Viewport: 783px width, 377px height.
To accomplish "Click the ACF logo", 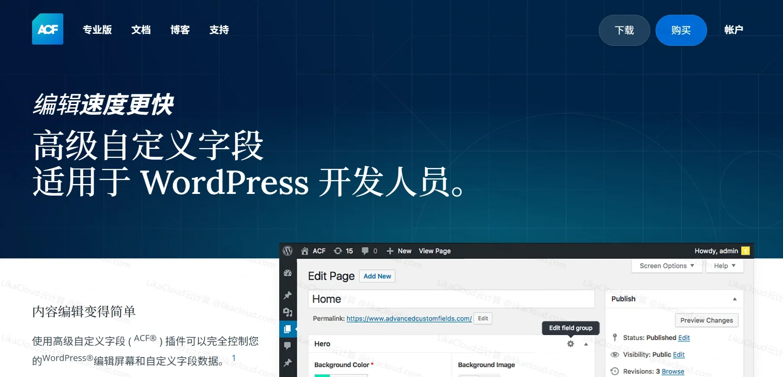I will (x=48, y=29).
